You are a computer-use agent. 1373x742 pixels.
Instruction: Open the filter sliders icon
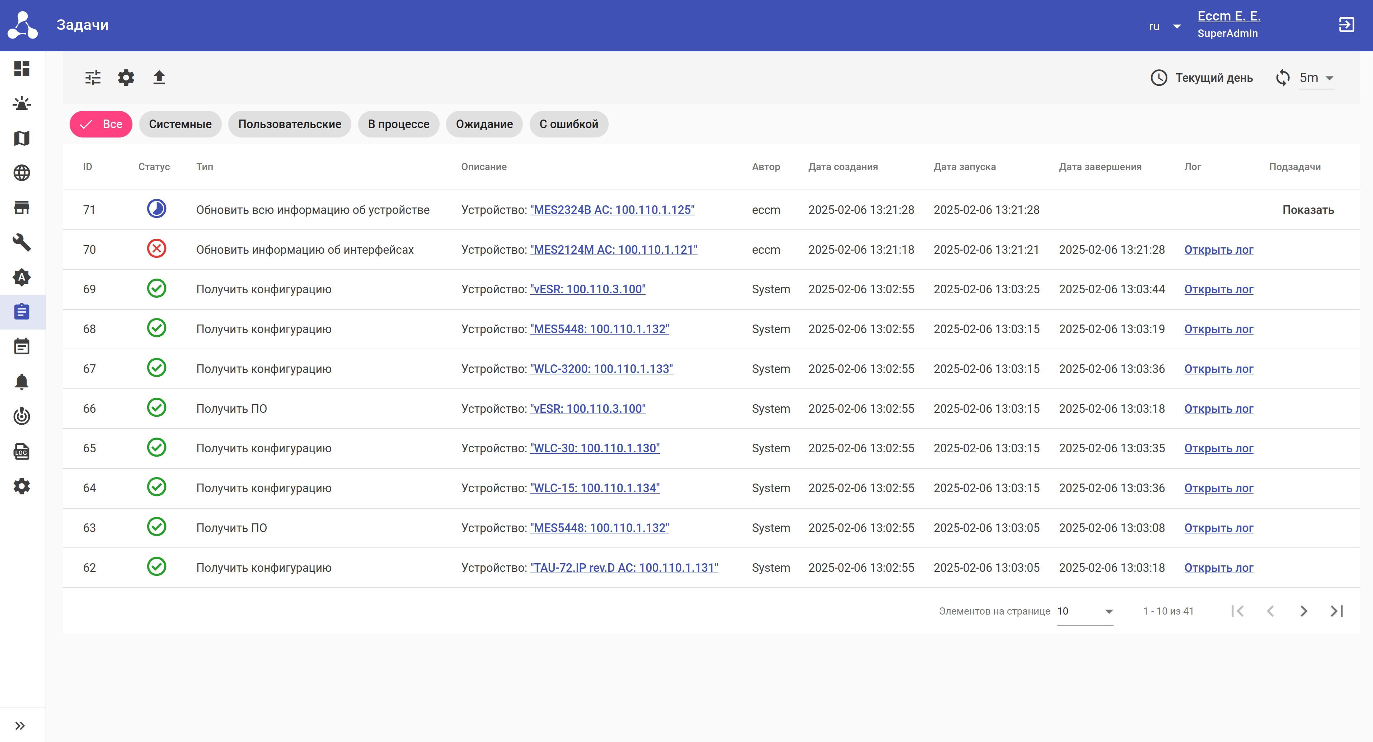93,78
